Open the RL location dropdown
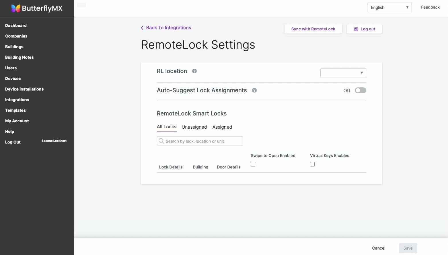This screenshot has height=255, width=448. [x=343, y=73]
